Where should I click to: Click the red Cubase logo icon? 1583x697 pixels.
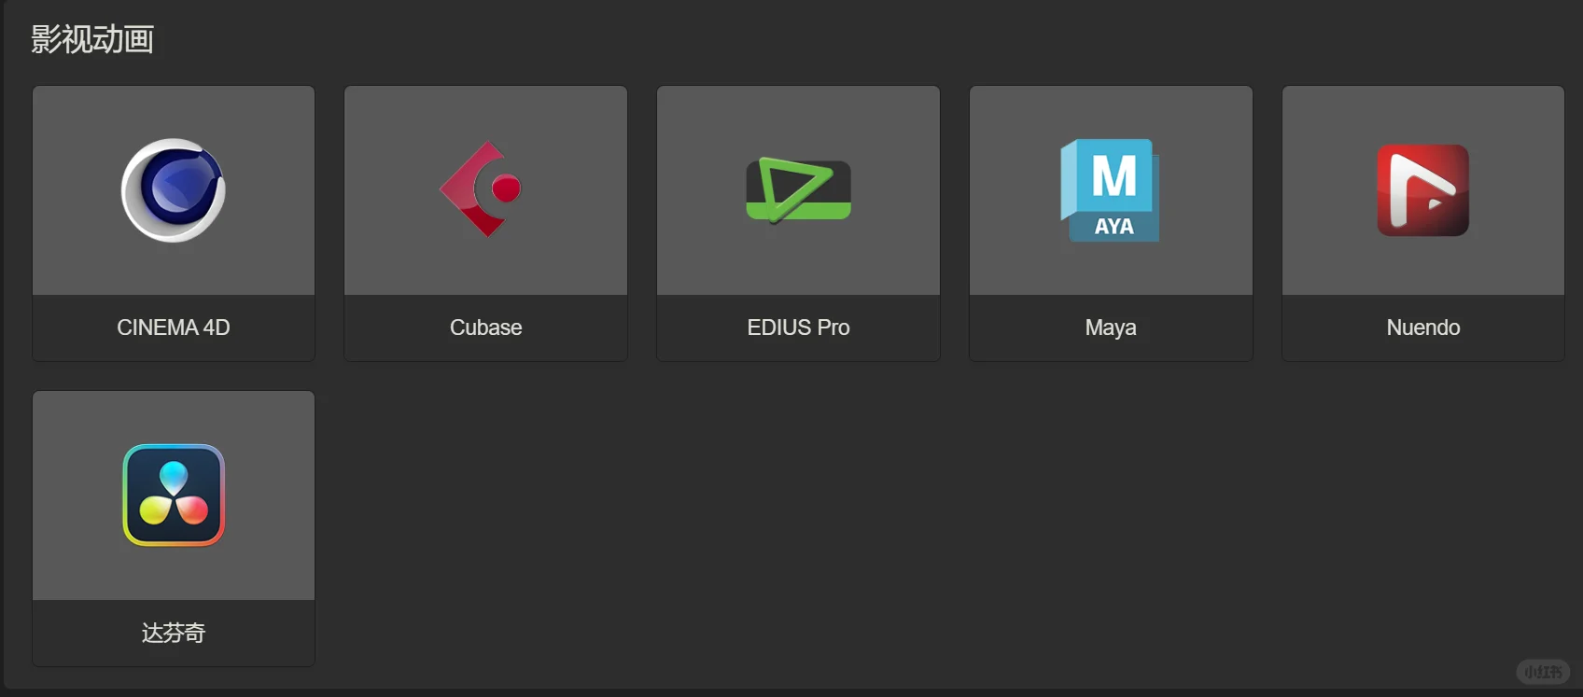pos(481,189)
